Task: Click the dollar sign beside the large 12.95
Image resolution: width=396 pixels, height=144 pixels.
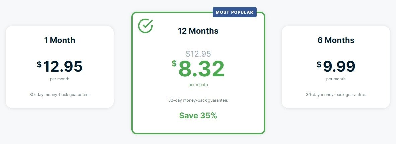Action: (39, 64)
